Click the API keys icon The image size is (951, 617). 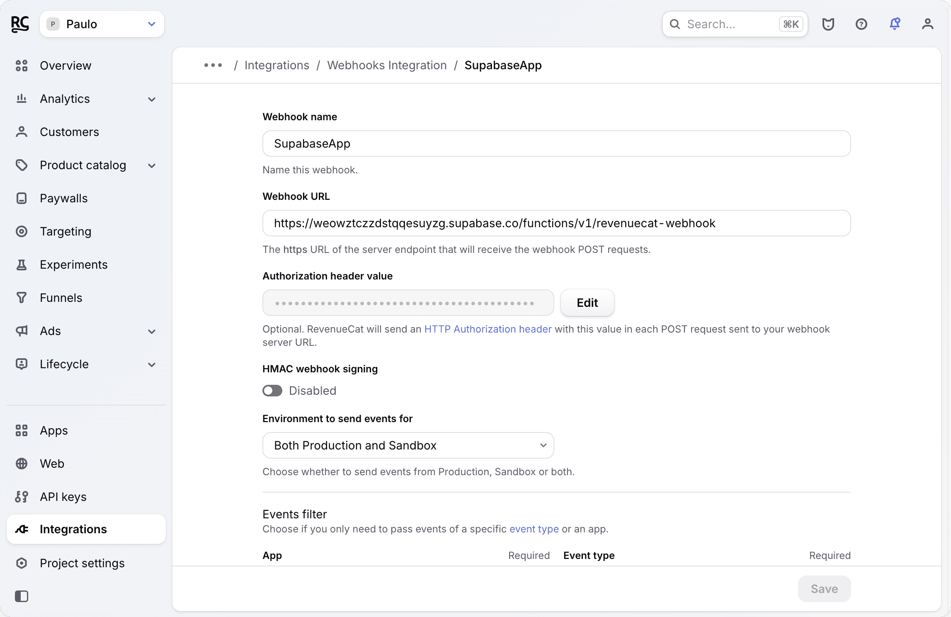pyautogui.click(x=22, y=497)
